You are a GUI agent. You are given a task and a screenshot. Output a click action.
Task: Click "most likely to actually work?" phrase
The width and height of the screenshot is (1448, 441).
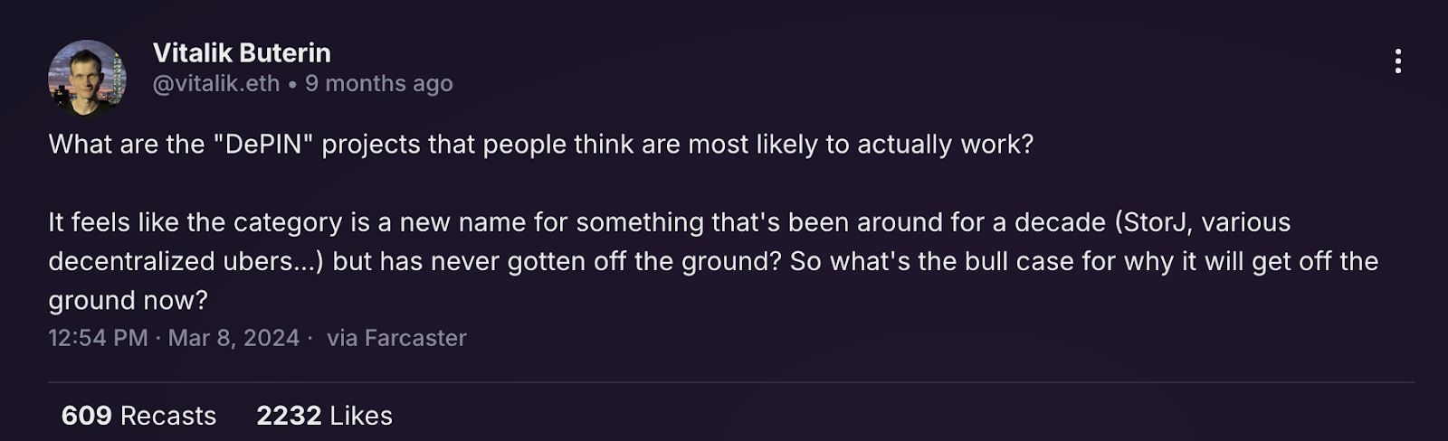click(x=860, y=145)
